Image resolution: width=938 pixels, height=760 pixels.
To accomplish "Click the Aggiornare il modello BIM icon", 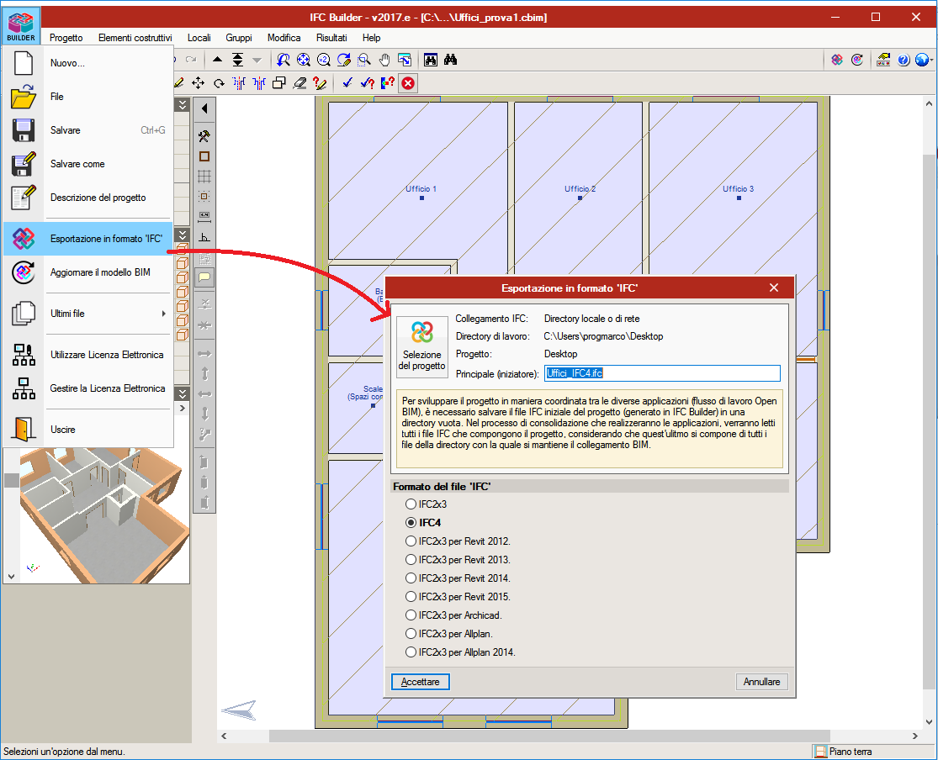I will (x=24, y=272).
